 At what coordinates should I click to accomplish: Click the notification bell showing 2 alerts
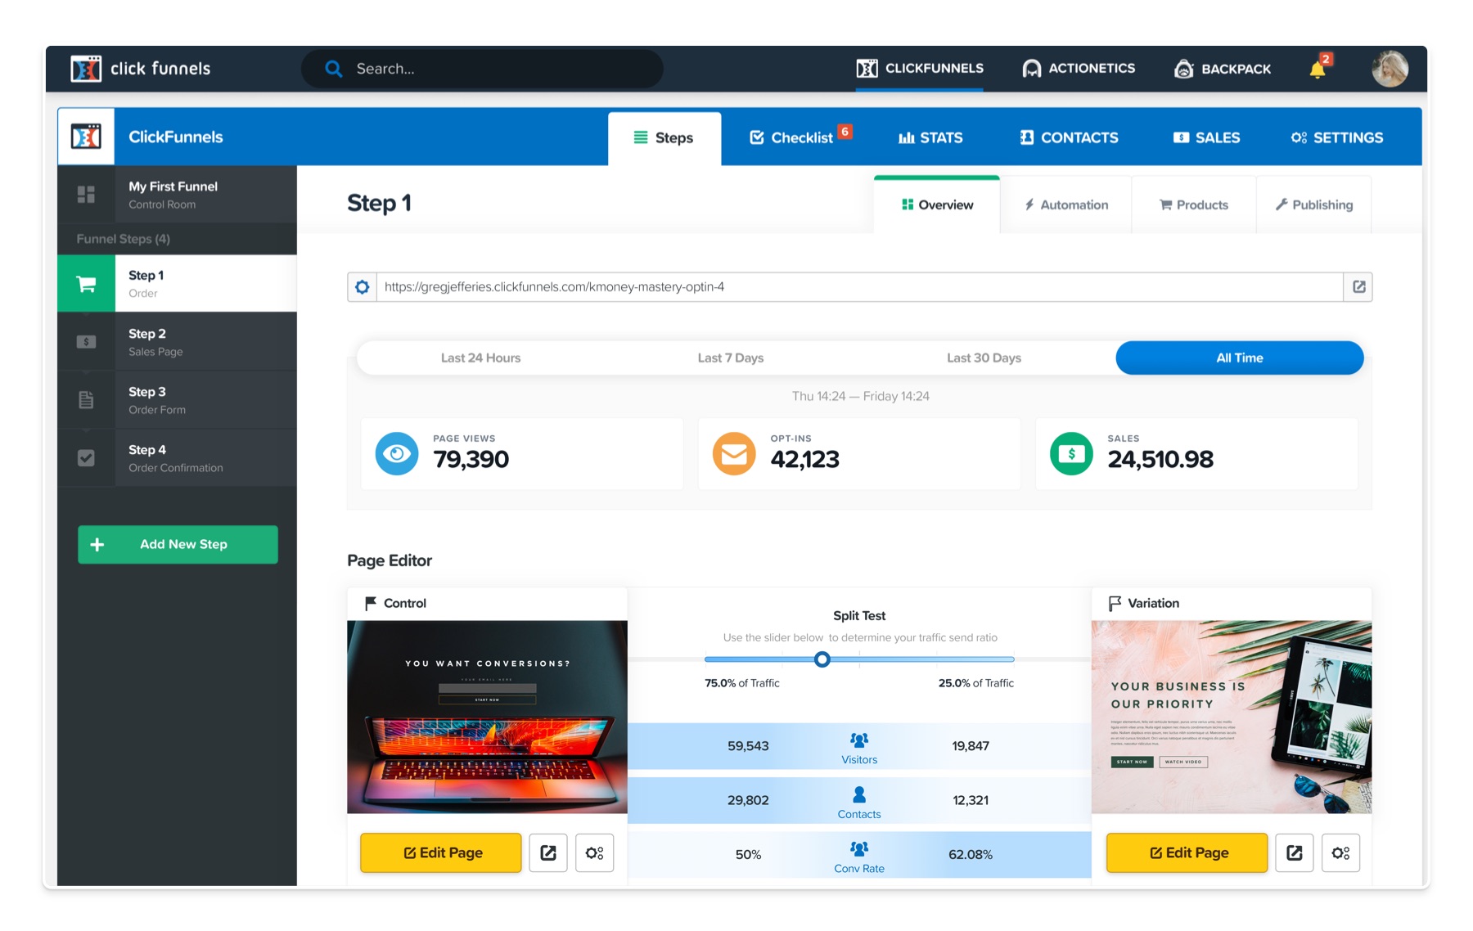(x=1318, y=69)
